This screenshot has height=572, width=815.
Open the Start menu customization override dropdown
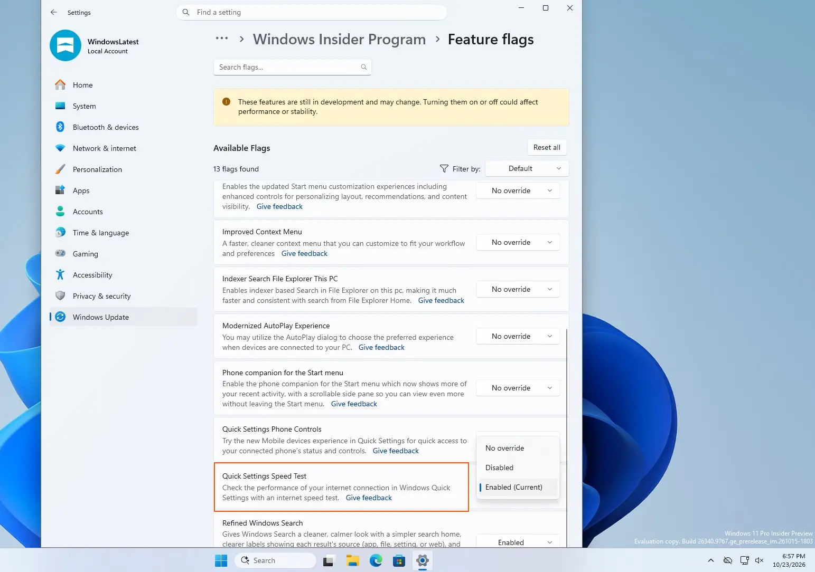coord(518,190)
